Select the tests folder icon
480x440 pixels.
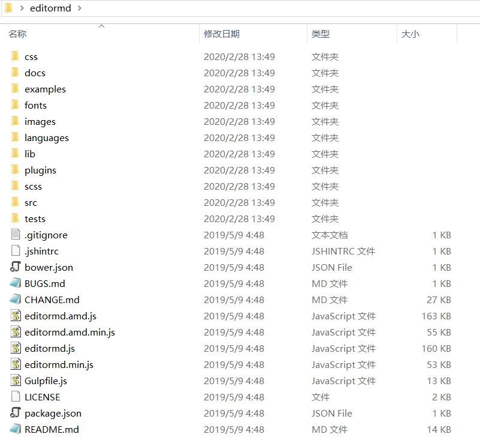(15, 218)
